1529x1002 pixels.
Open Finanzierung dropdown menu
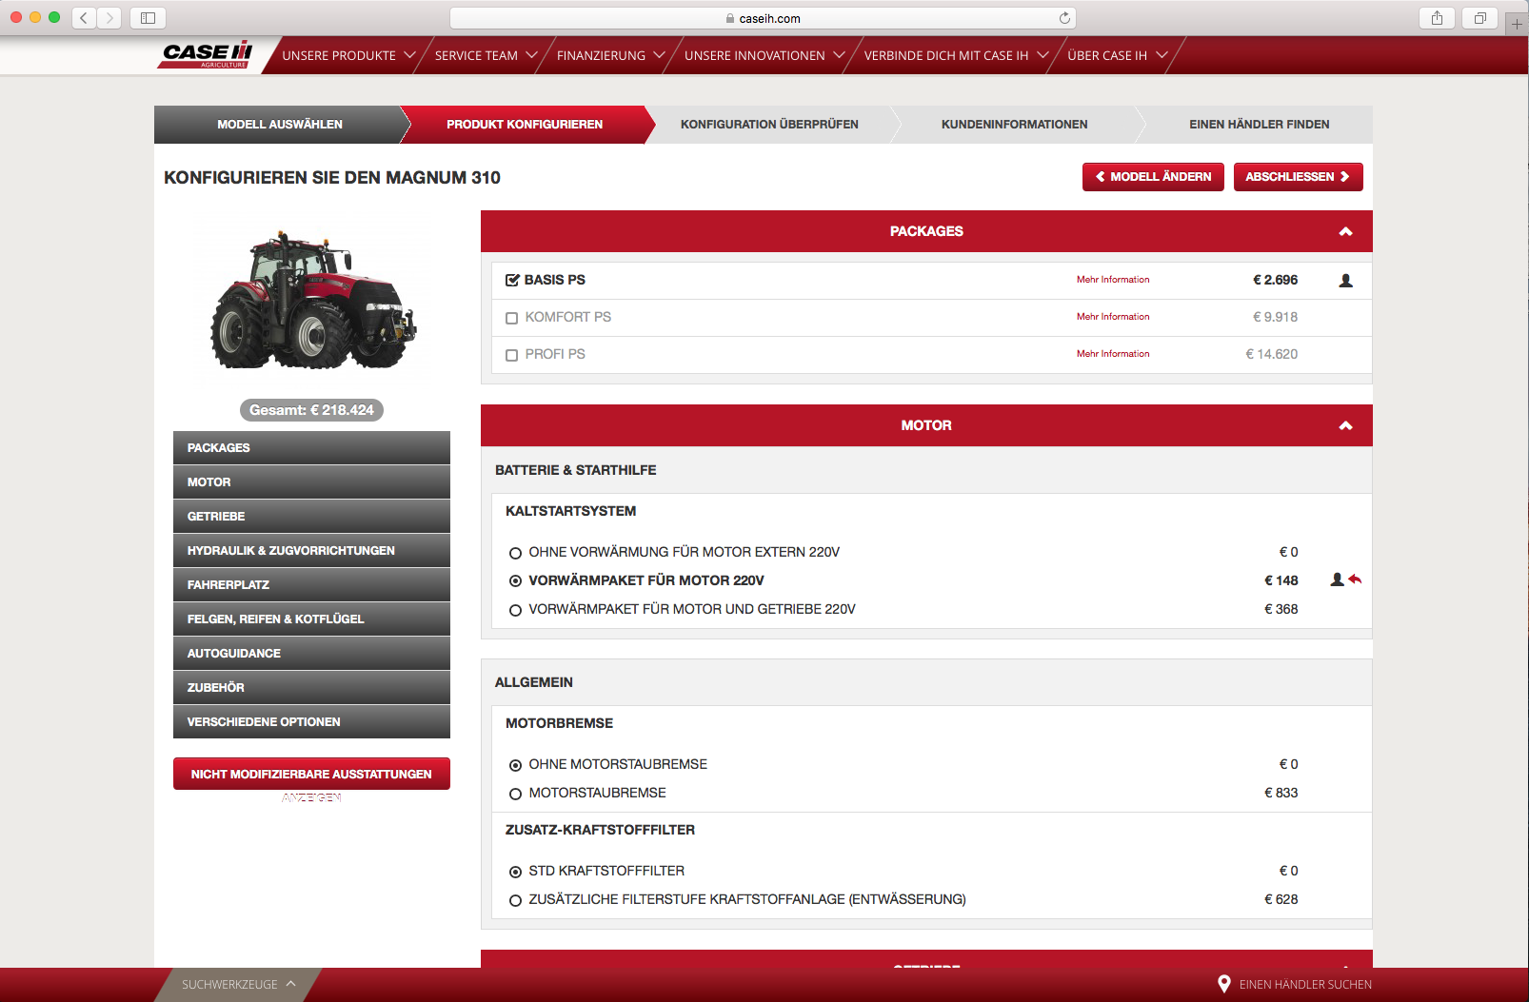click(610, 55)
